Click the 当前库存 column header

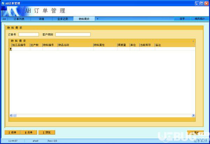[147, 45]
